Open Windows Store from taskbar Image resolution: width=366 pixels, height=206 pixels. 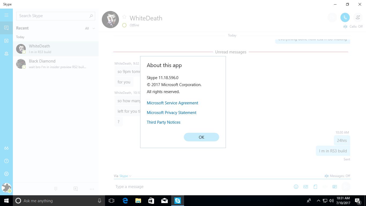point(151,201)
